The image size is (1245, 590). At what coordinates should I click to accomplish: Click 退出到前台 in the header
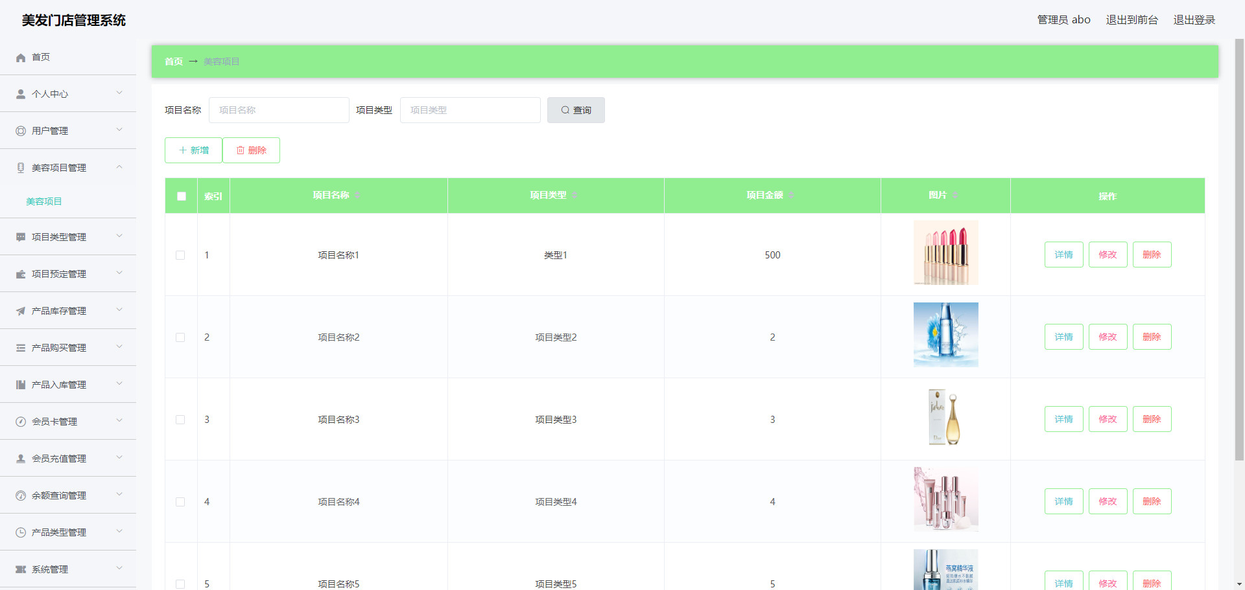[1132, 20]
